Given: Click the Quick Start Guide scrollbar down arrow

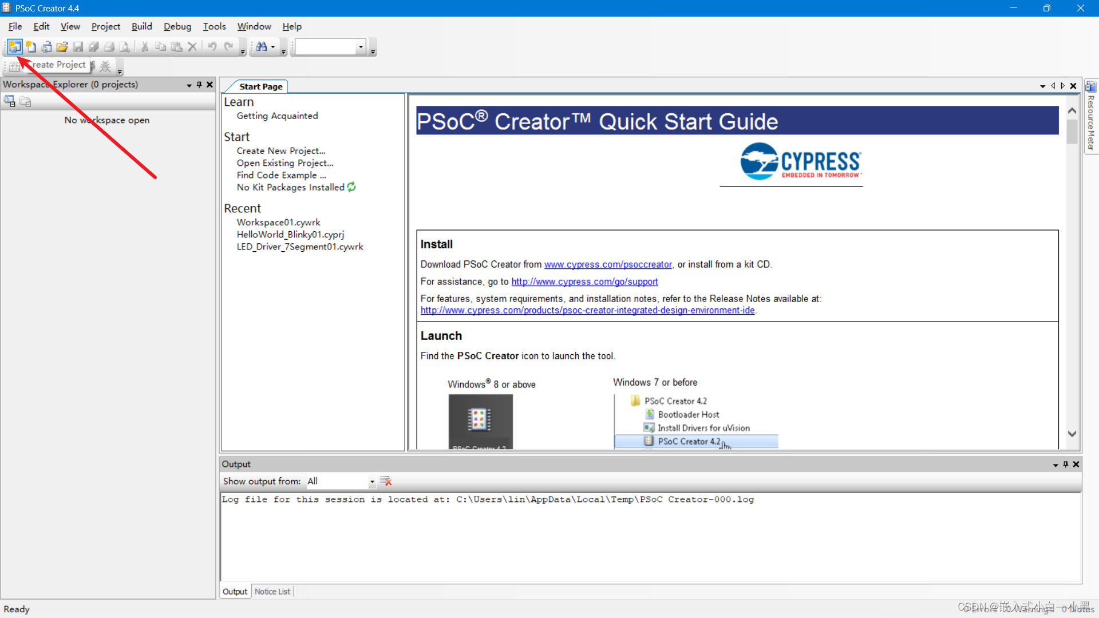Looking at the screenshot, I should pos(1072,434).
